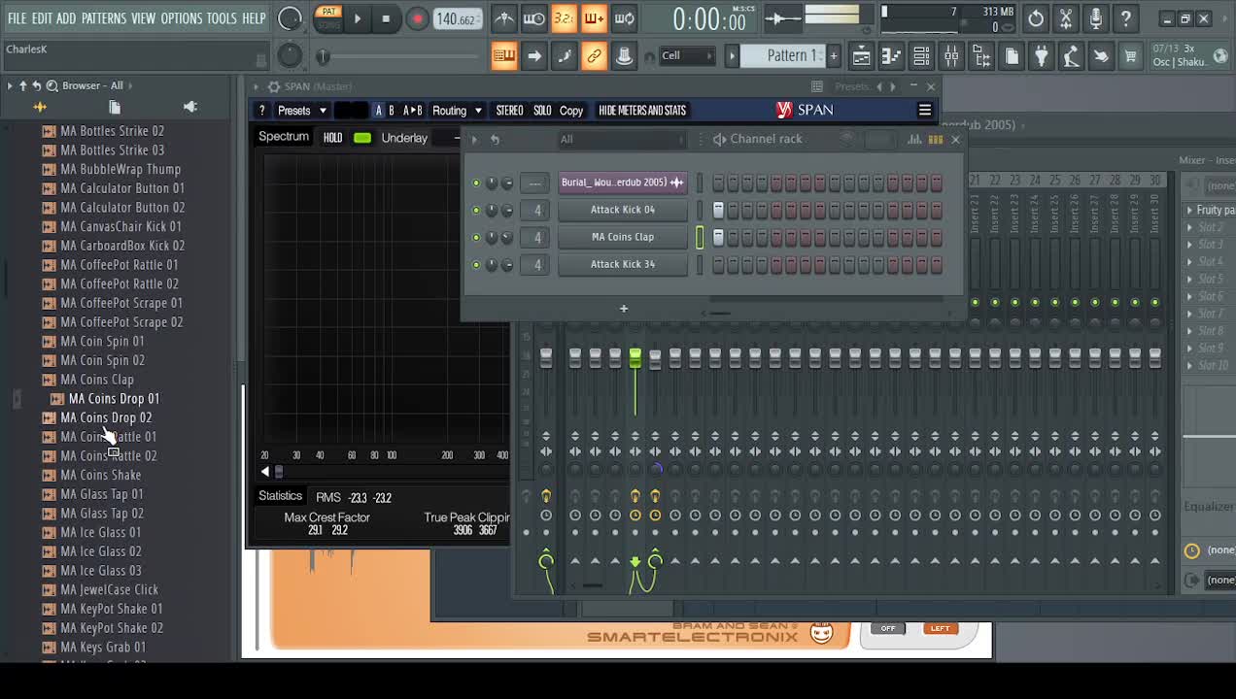Open the plugin picker (plug) icon

tap(1041, 56)
